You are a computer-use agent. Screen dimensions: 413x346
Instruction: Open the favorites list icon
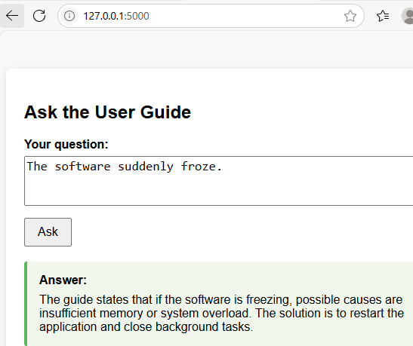click(383, 16)
